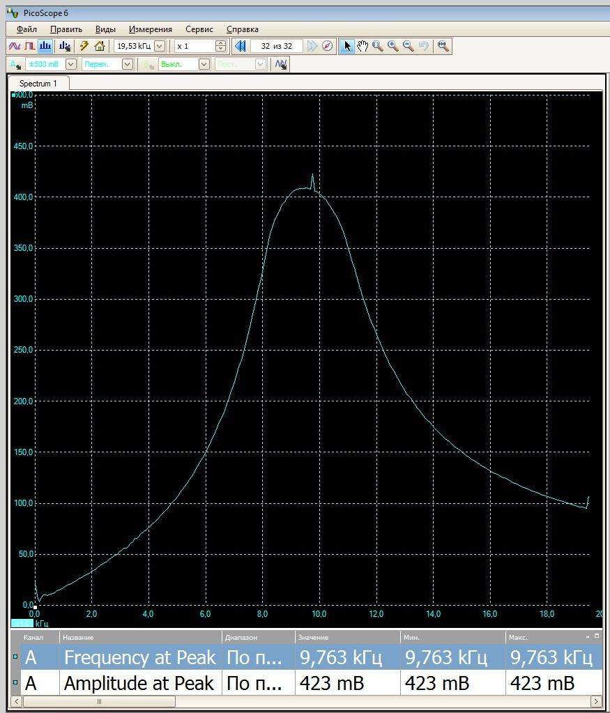
Task: Click persistence mode toolbar icon
Action: pos(29,46)
